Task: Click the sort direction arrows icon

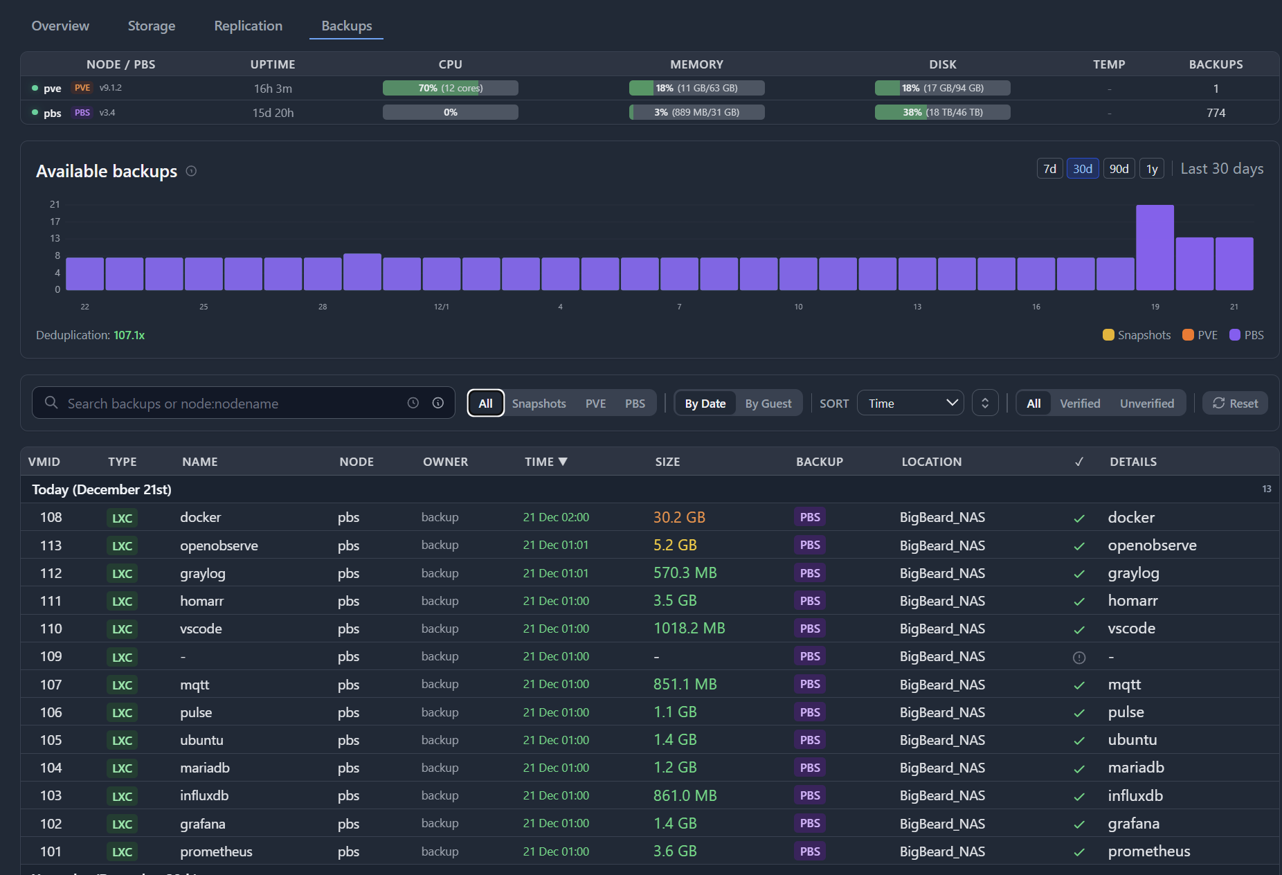Action: pos(984,403)
